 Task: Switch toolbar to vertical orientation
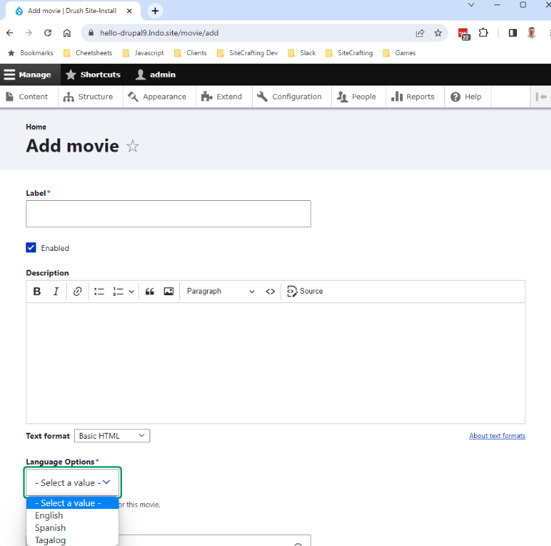click(x=540, y=96)
